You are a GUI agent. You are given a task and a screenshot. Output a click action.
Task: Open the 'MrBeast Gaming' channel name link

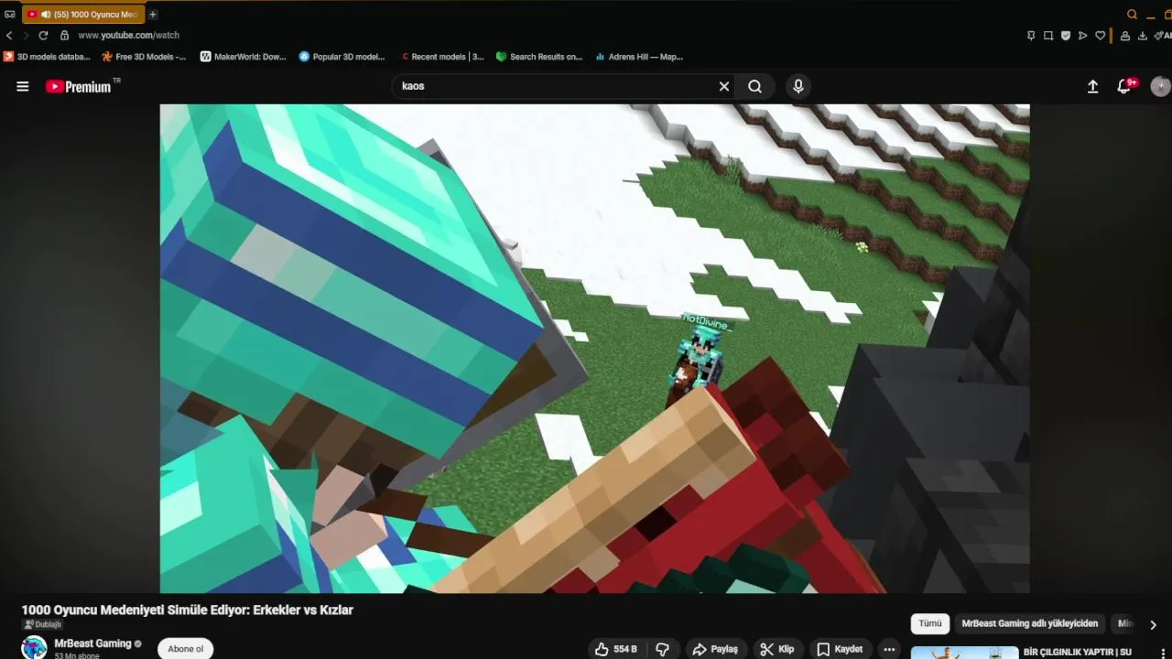tap(92, 643)
